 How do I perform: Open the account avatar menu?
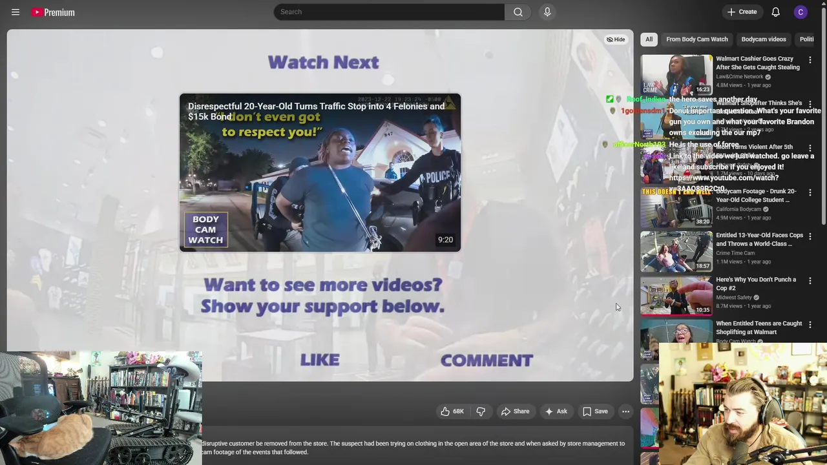(x=801, y=12)
